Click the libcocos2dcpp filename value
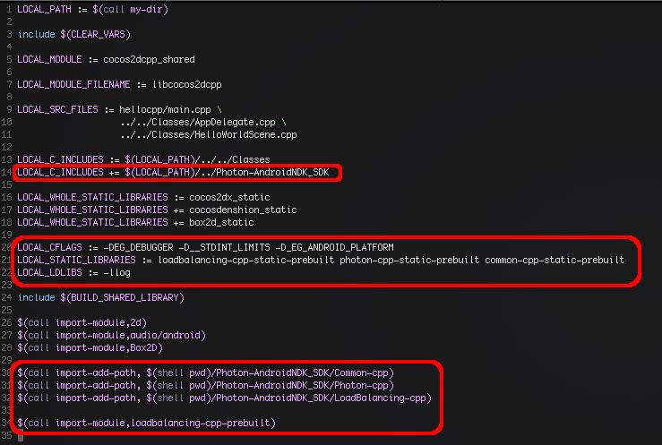Screen dimensions: 662x445 click(187, 84)
